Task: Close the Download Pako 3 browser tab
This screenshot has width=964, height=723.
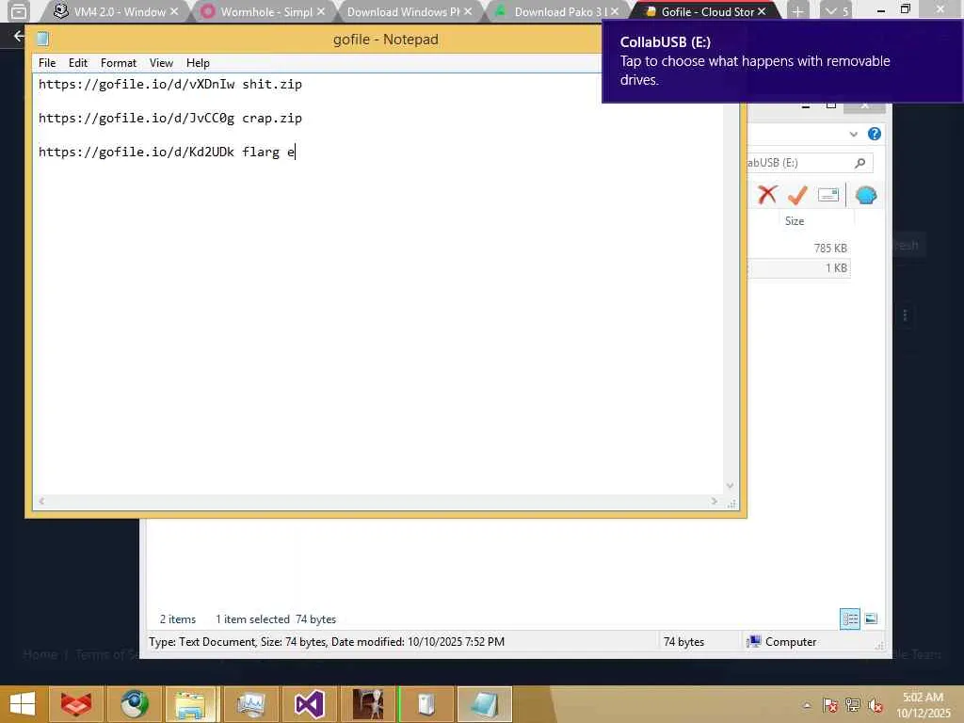Action: click(615, 11)
